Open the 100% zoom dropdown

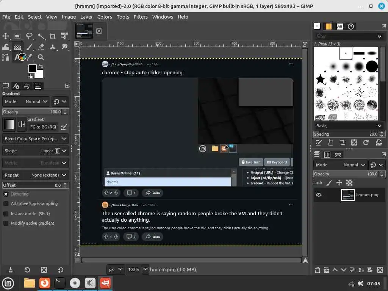tap(145, 269)
